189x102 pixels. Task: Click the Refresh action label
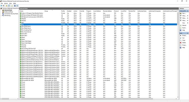[184, 25]
